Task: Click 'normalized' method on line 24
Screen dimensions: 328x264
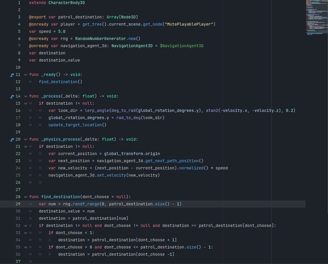Action: (191, 168)
